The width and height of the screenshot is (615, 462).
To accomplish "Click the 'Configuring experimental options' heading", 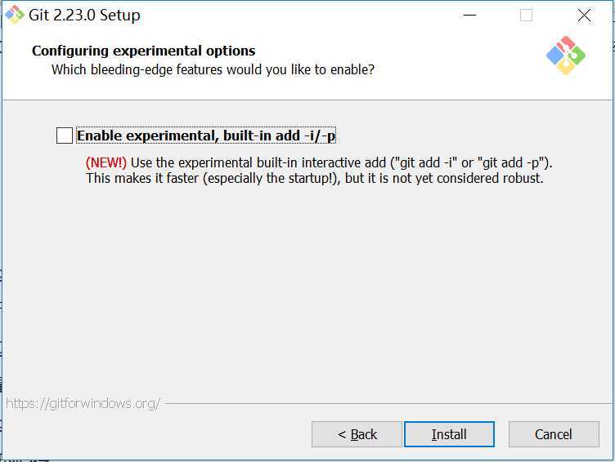I will pyautogui.click(x=144, y=51).
